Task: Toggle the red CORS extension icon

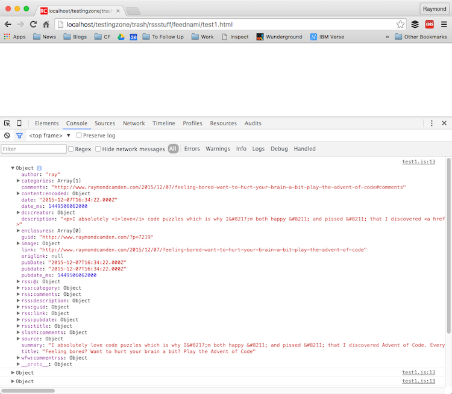Action: (430, 25)
